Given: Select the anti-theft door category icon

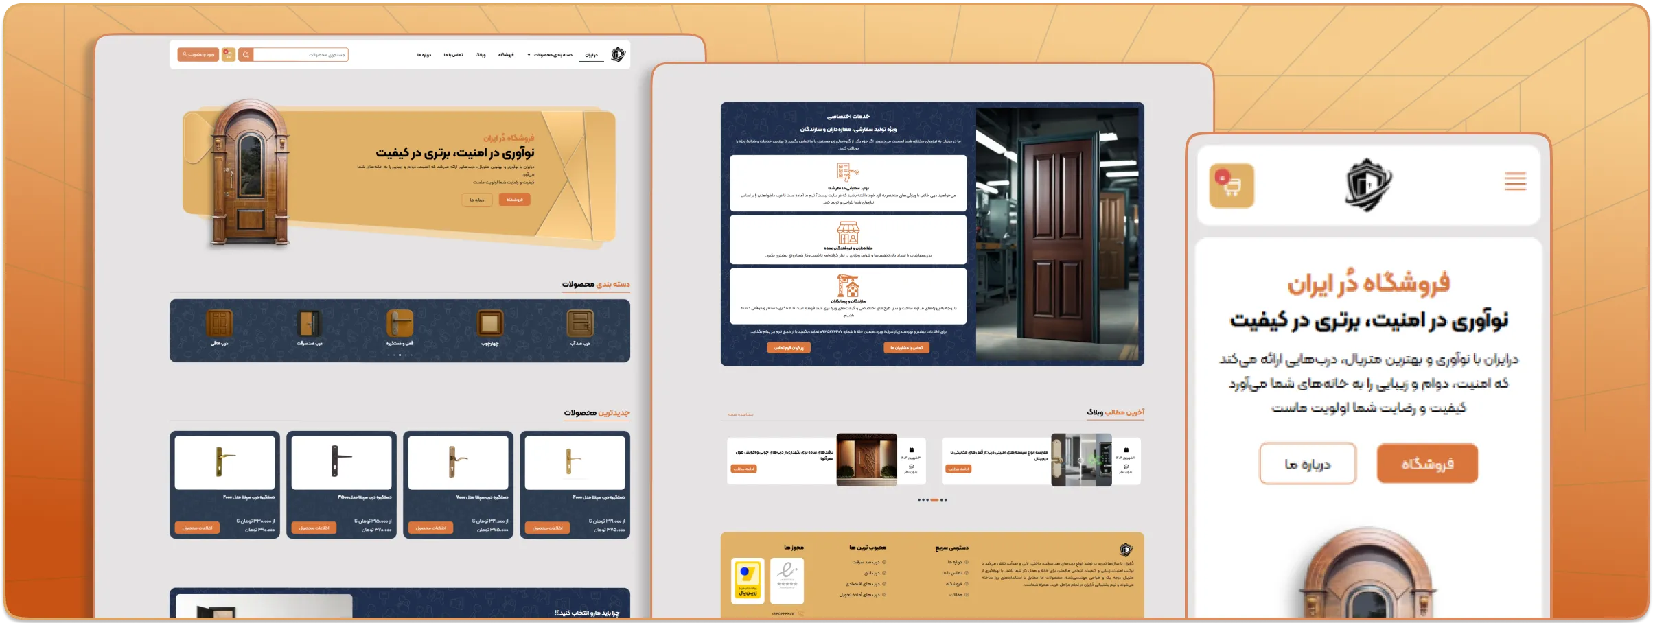Looking at the screenshot, I should (309, 325).
